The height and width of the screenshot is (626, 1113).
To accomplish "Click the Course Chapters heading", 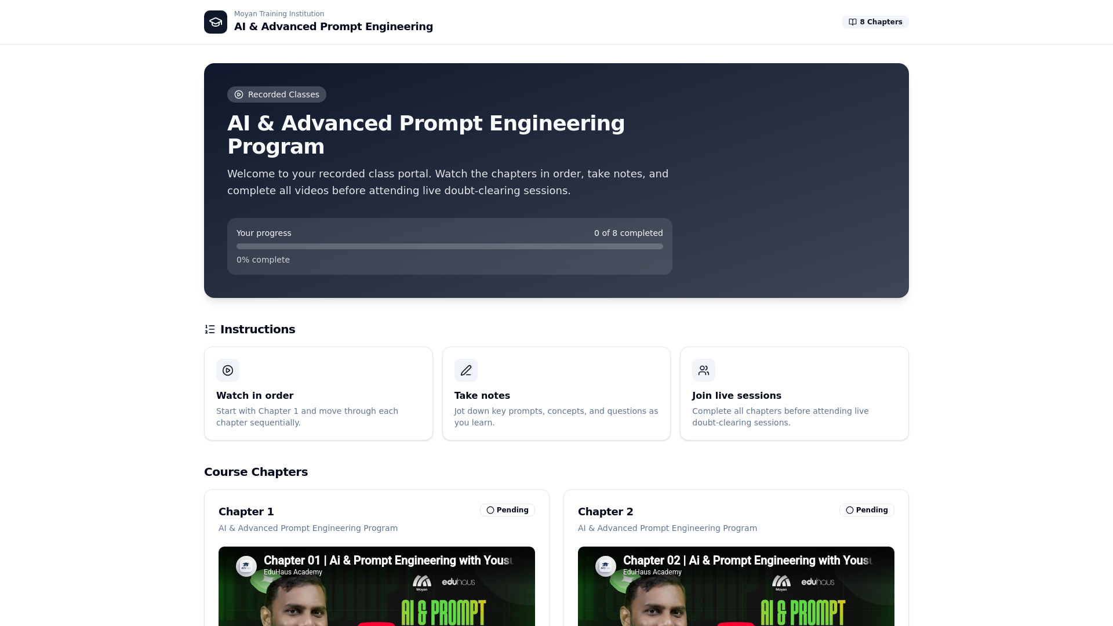I will coord(256,472).
